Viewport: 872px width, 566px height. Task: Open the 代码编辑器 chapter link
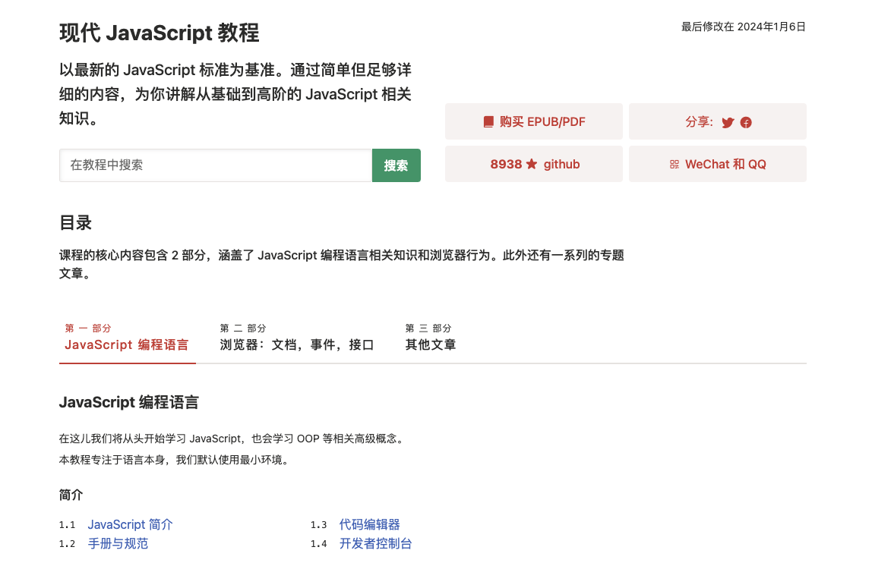pos(369,524)
